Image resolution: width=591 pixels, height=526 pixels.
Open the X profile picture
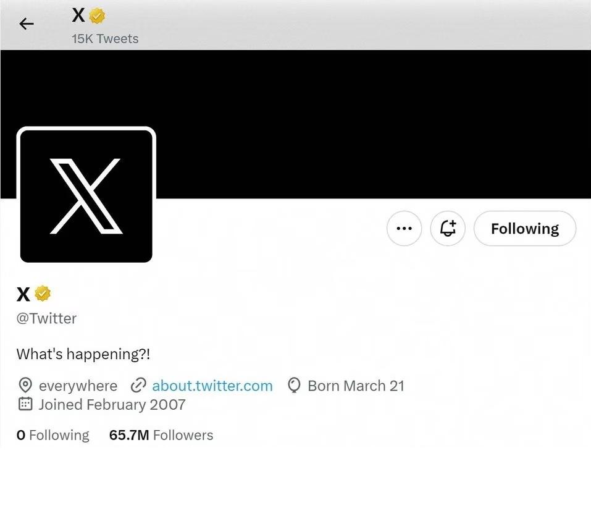[x=86, y=195]
